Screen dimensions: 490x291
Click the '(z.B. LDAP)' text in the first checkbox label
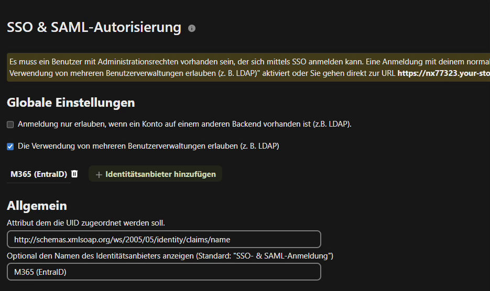332,124
